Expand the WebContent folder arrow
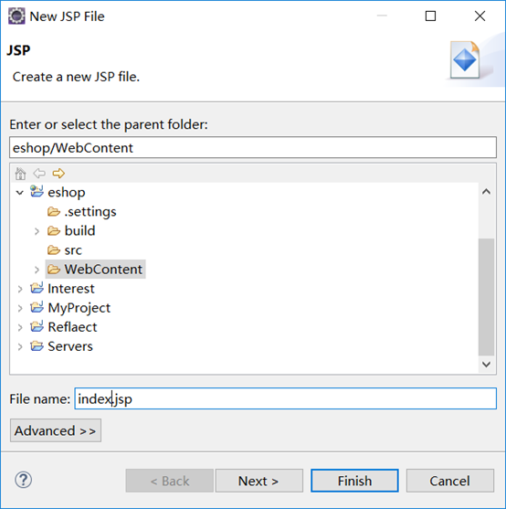 pyautogui.click(x=37, y=270)
